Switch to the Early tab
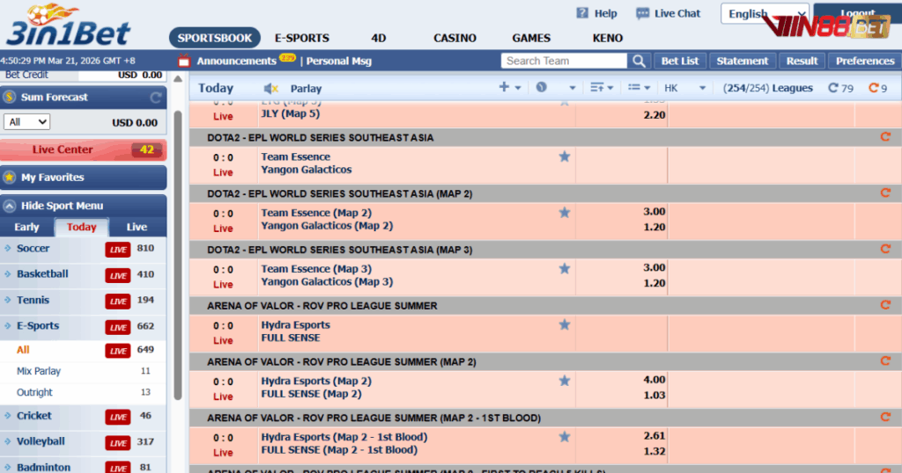The image size is (902, 473). [x=26, y=227]
